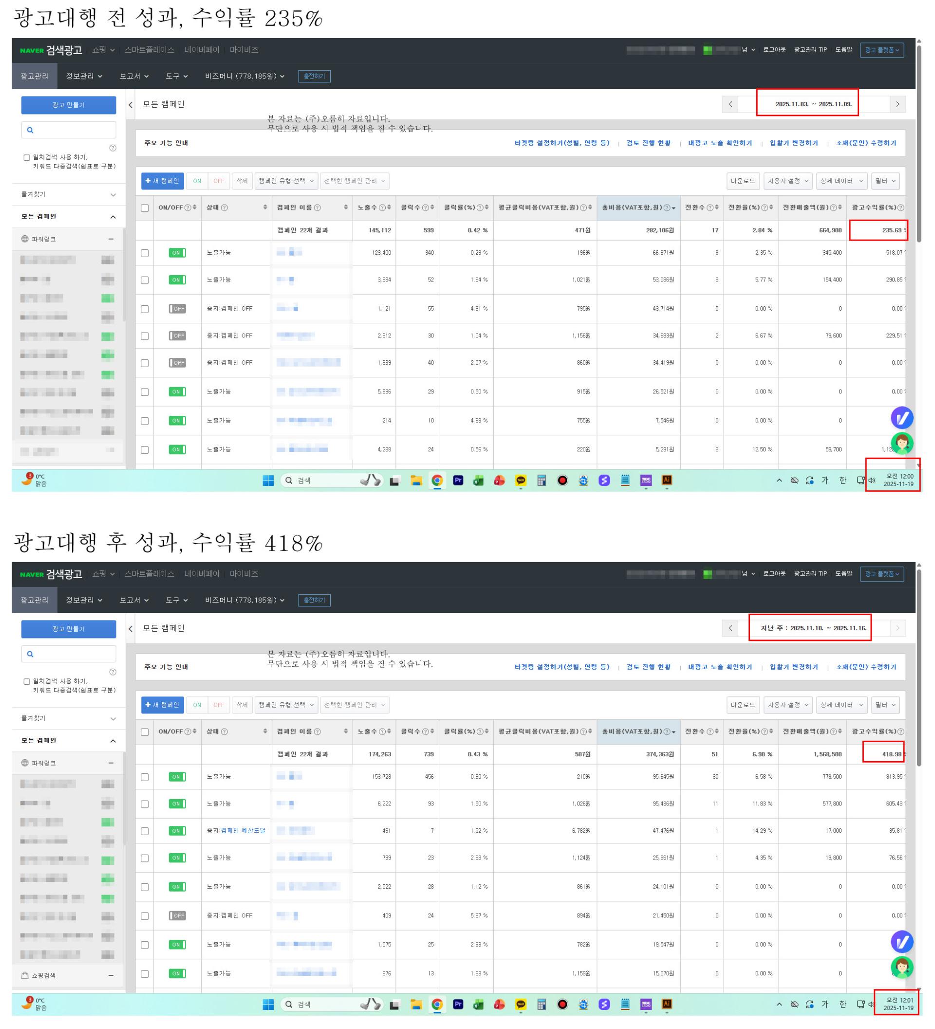Click the blue checkmark floating icon in lower screenshot

tap(901, 942)
